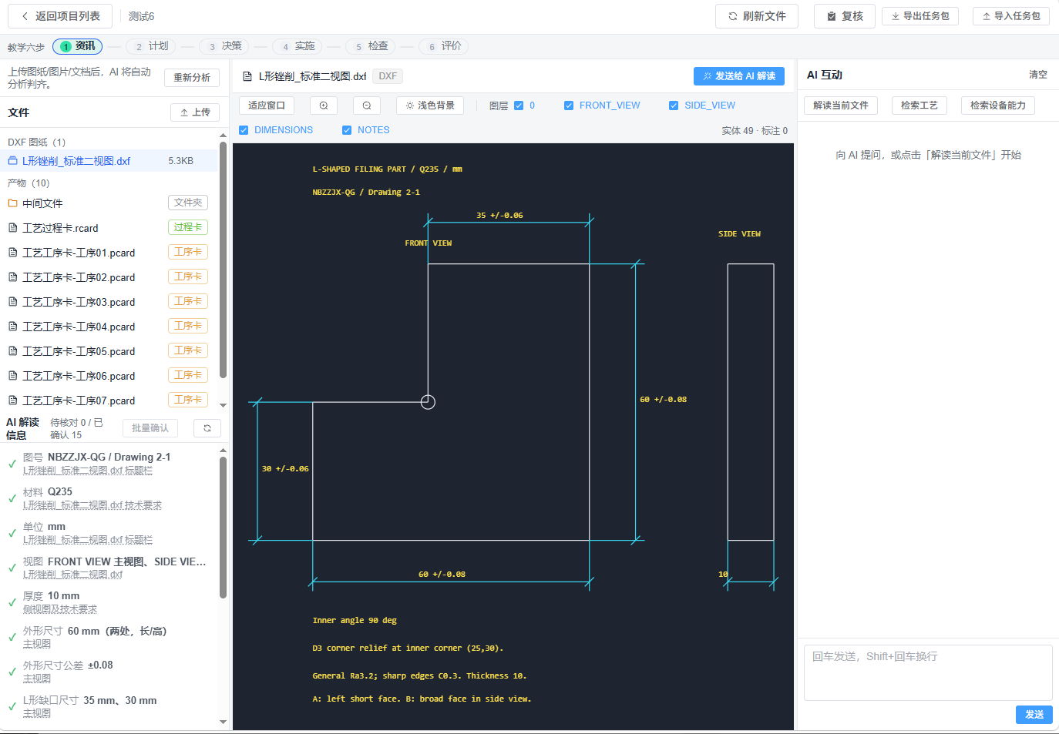Click the file icon of 工艺工序卡-工序03.pcard
This screenshot has height=734, width=1059.
point(12,302)
